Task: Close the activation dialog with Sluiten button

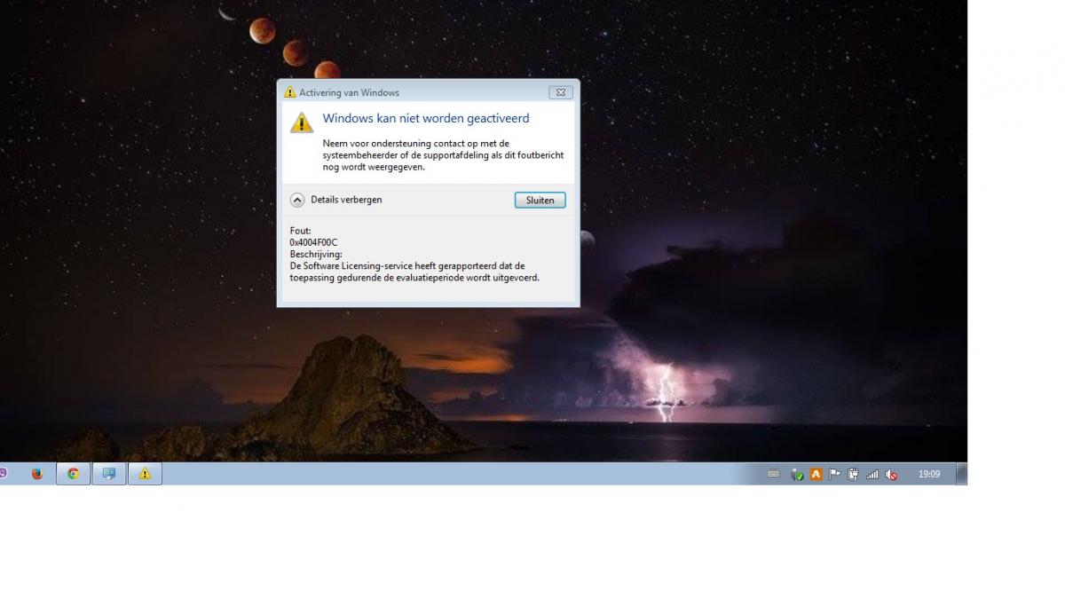Action: (x=540, y=201)
